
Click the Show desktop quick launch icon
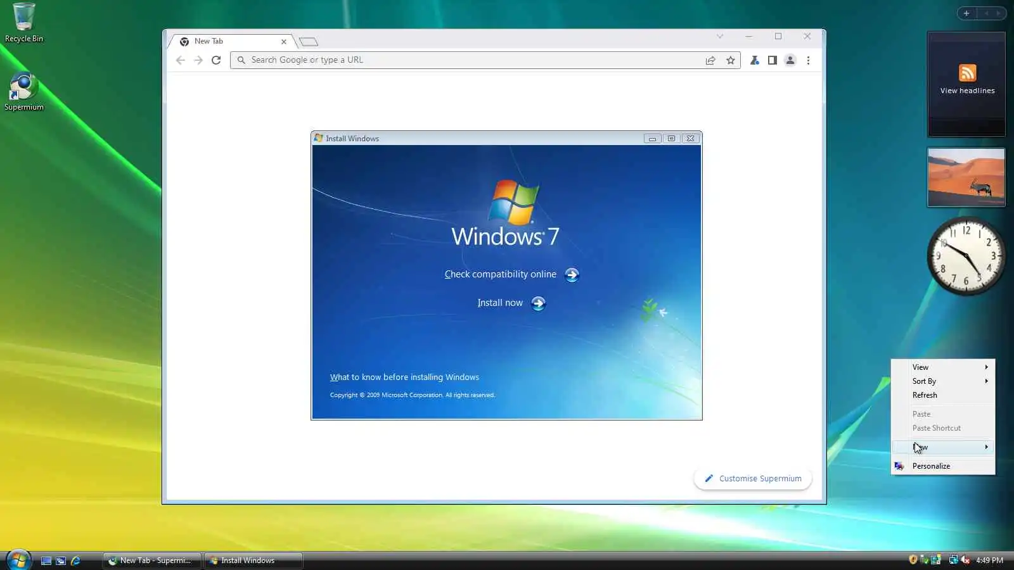(x=46, y=560)
